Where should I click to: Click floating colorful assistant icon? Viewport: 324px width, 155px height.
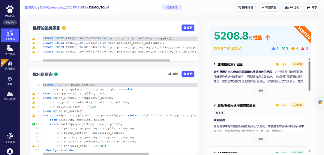320,102
